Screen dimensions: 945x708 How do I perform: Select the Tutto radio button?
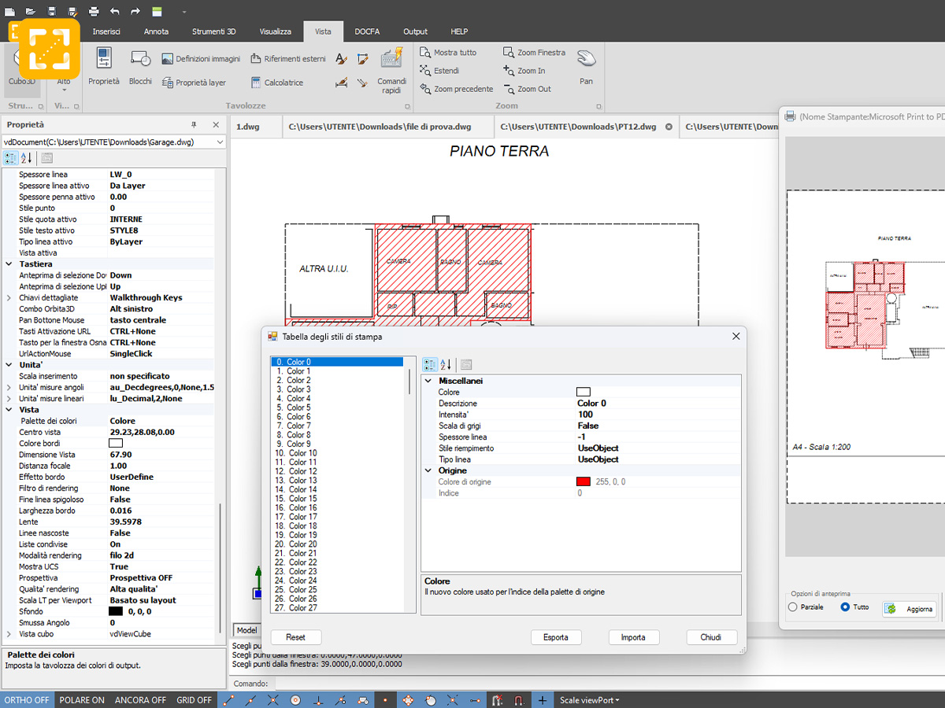[845, 607]
